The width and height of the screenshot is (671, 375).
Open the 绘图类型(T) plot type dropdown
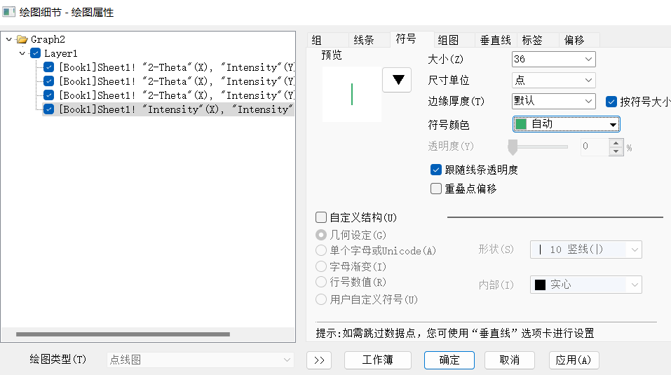[x=201, y=360]
